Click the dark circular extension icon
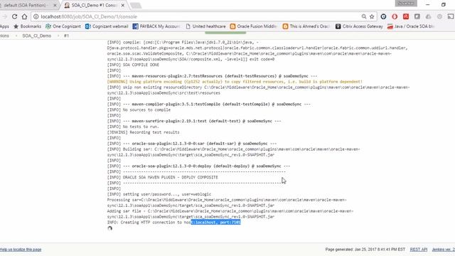 point(383,16)
